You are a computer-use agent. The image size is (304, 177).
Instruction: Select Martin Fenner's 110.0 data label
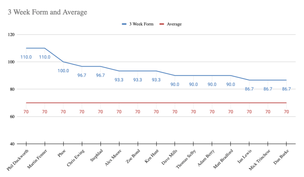(x=45, y=57)
